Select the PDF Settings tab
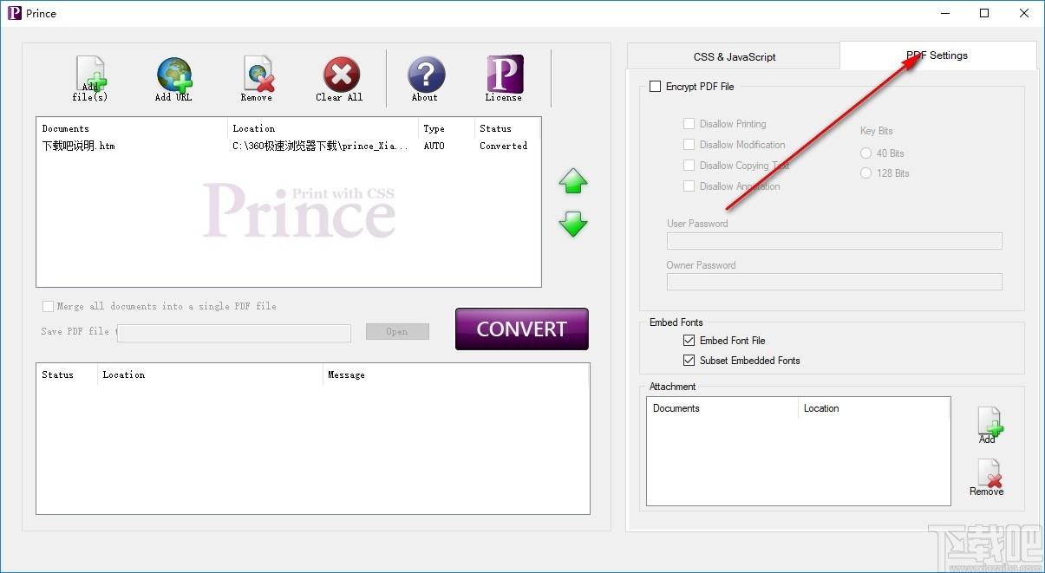Image resolution: width=1045 pixels, height=573 pixels. pyautogui.click(x=938, y=55)
